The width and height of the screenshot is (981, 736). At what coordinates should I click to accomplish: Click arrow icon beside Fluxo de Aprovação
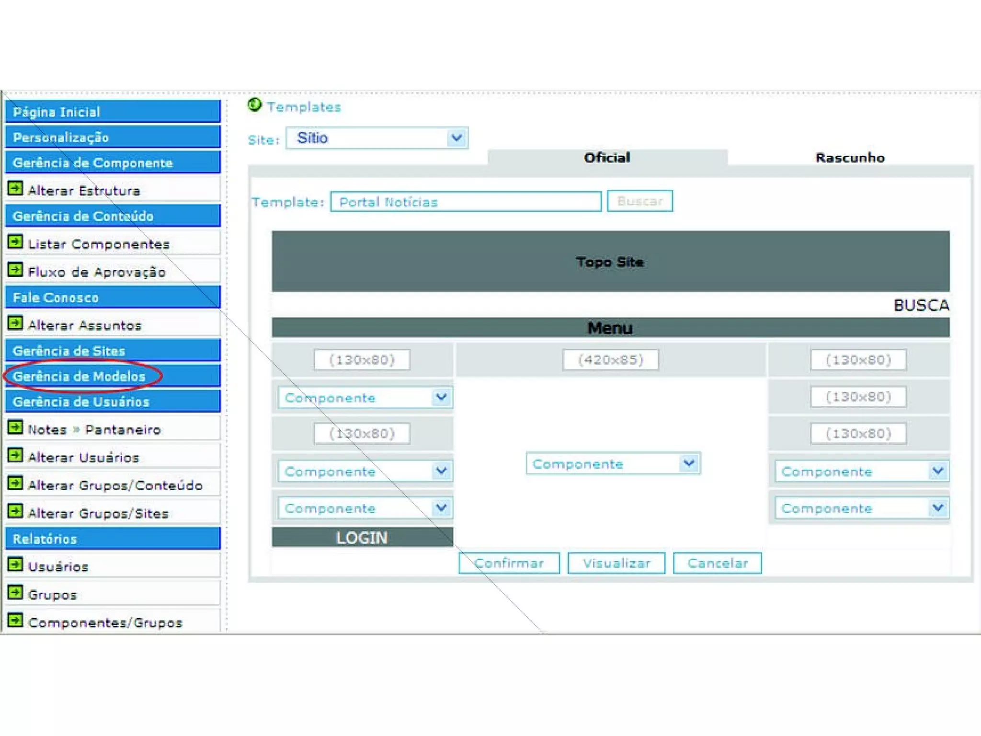click(x=15, y=270)
